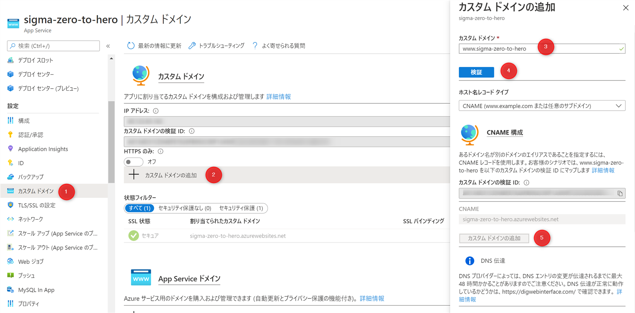Click the refresh icon beside 最新の情報に更新
This screenshot has width=635, height=313.
pyautogui.click(x=131, y=46)
